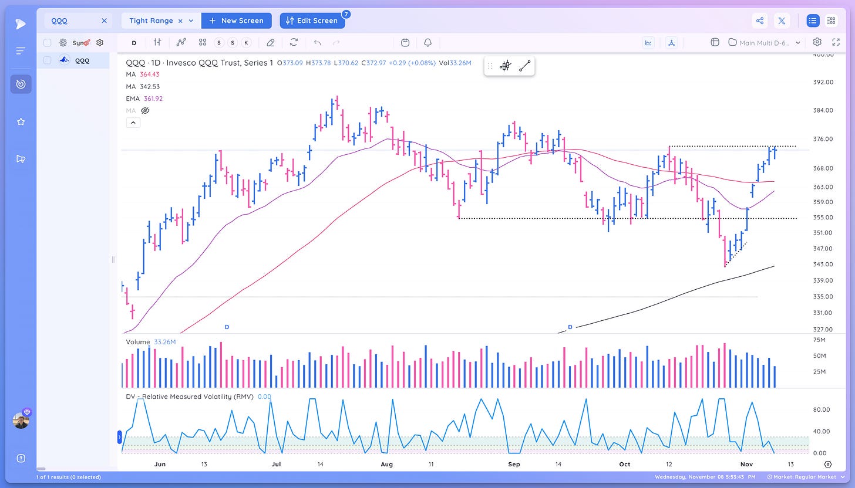Open the user avatar profile

click(x=21, y=421)
